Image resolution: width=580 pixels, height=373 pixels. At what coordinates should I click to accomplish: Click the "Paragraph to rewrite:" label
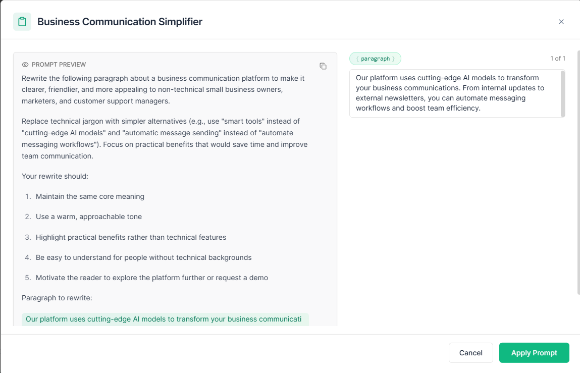(x=57, y=298)
